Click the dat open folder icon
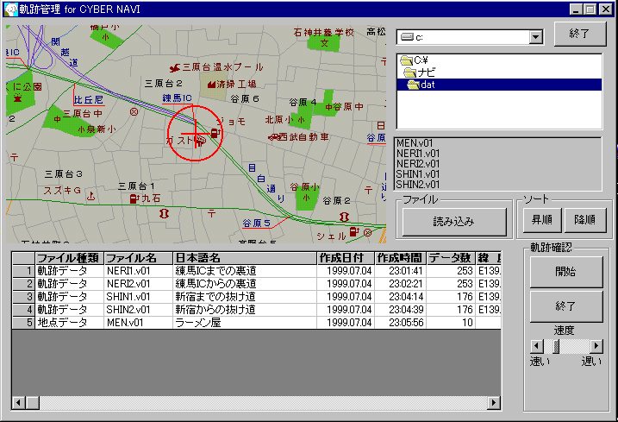This screenshot has width=618, height=422. pos(414,85)
